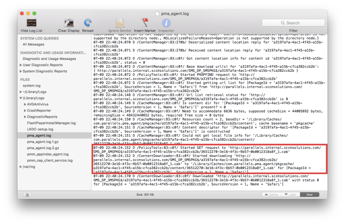The width and height of the screenshot is (345, 224).
Task: Expand System Diagnostic Reports
Action: [21, 71]
